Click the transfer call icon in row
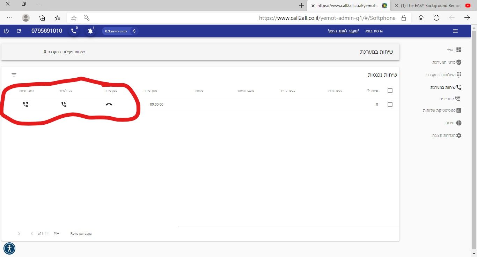 pyautogui.click(x=25, y=104)
